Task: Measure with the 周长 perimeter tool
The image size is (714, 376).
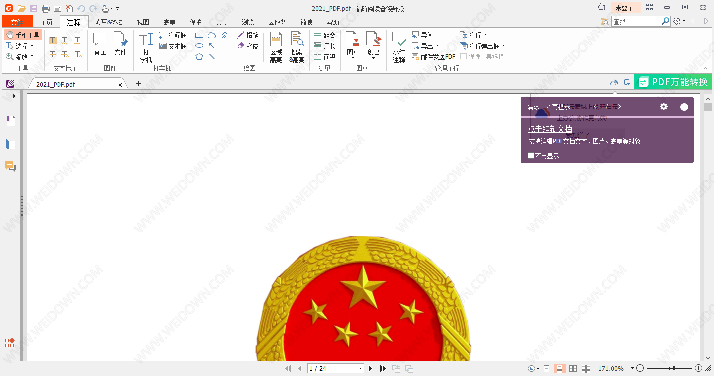Action: (x=325, y=46)
